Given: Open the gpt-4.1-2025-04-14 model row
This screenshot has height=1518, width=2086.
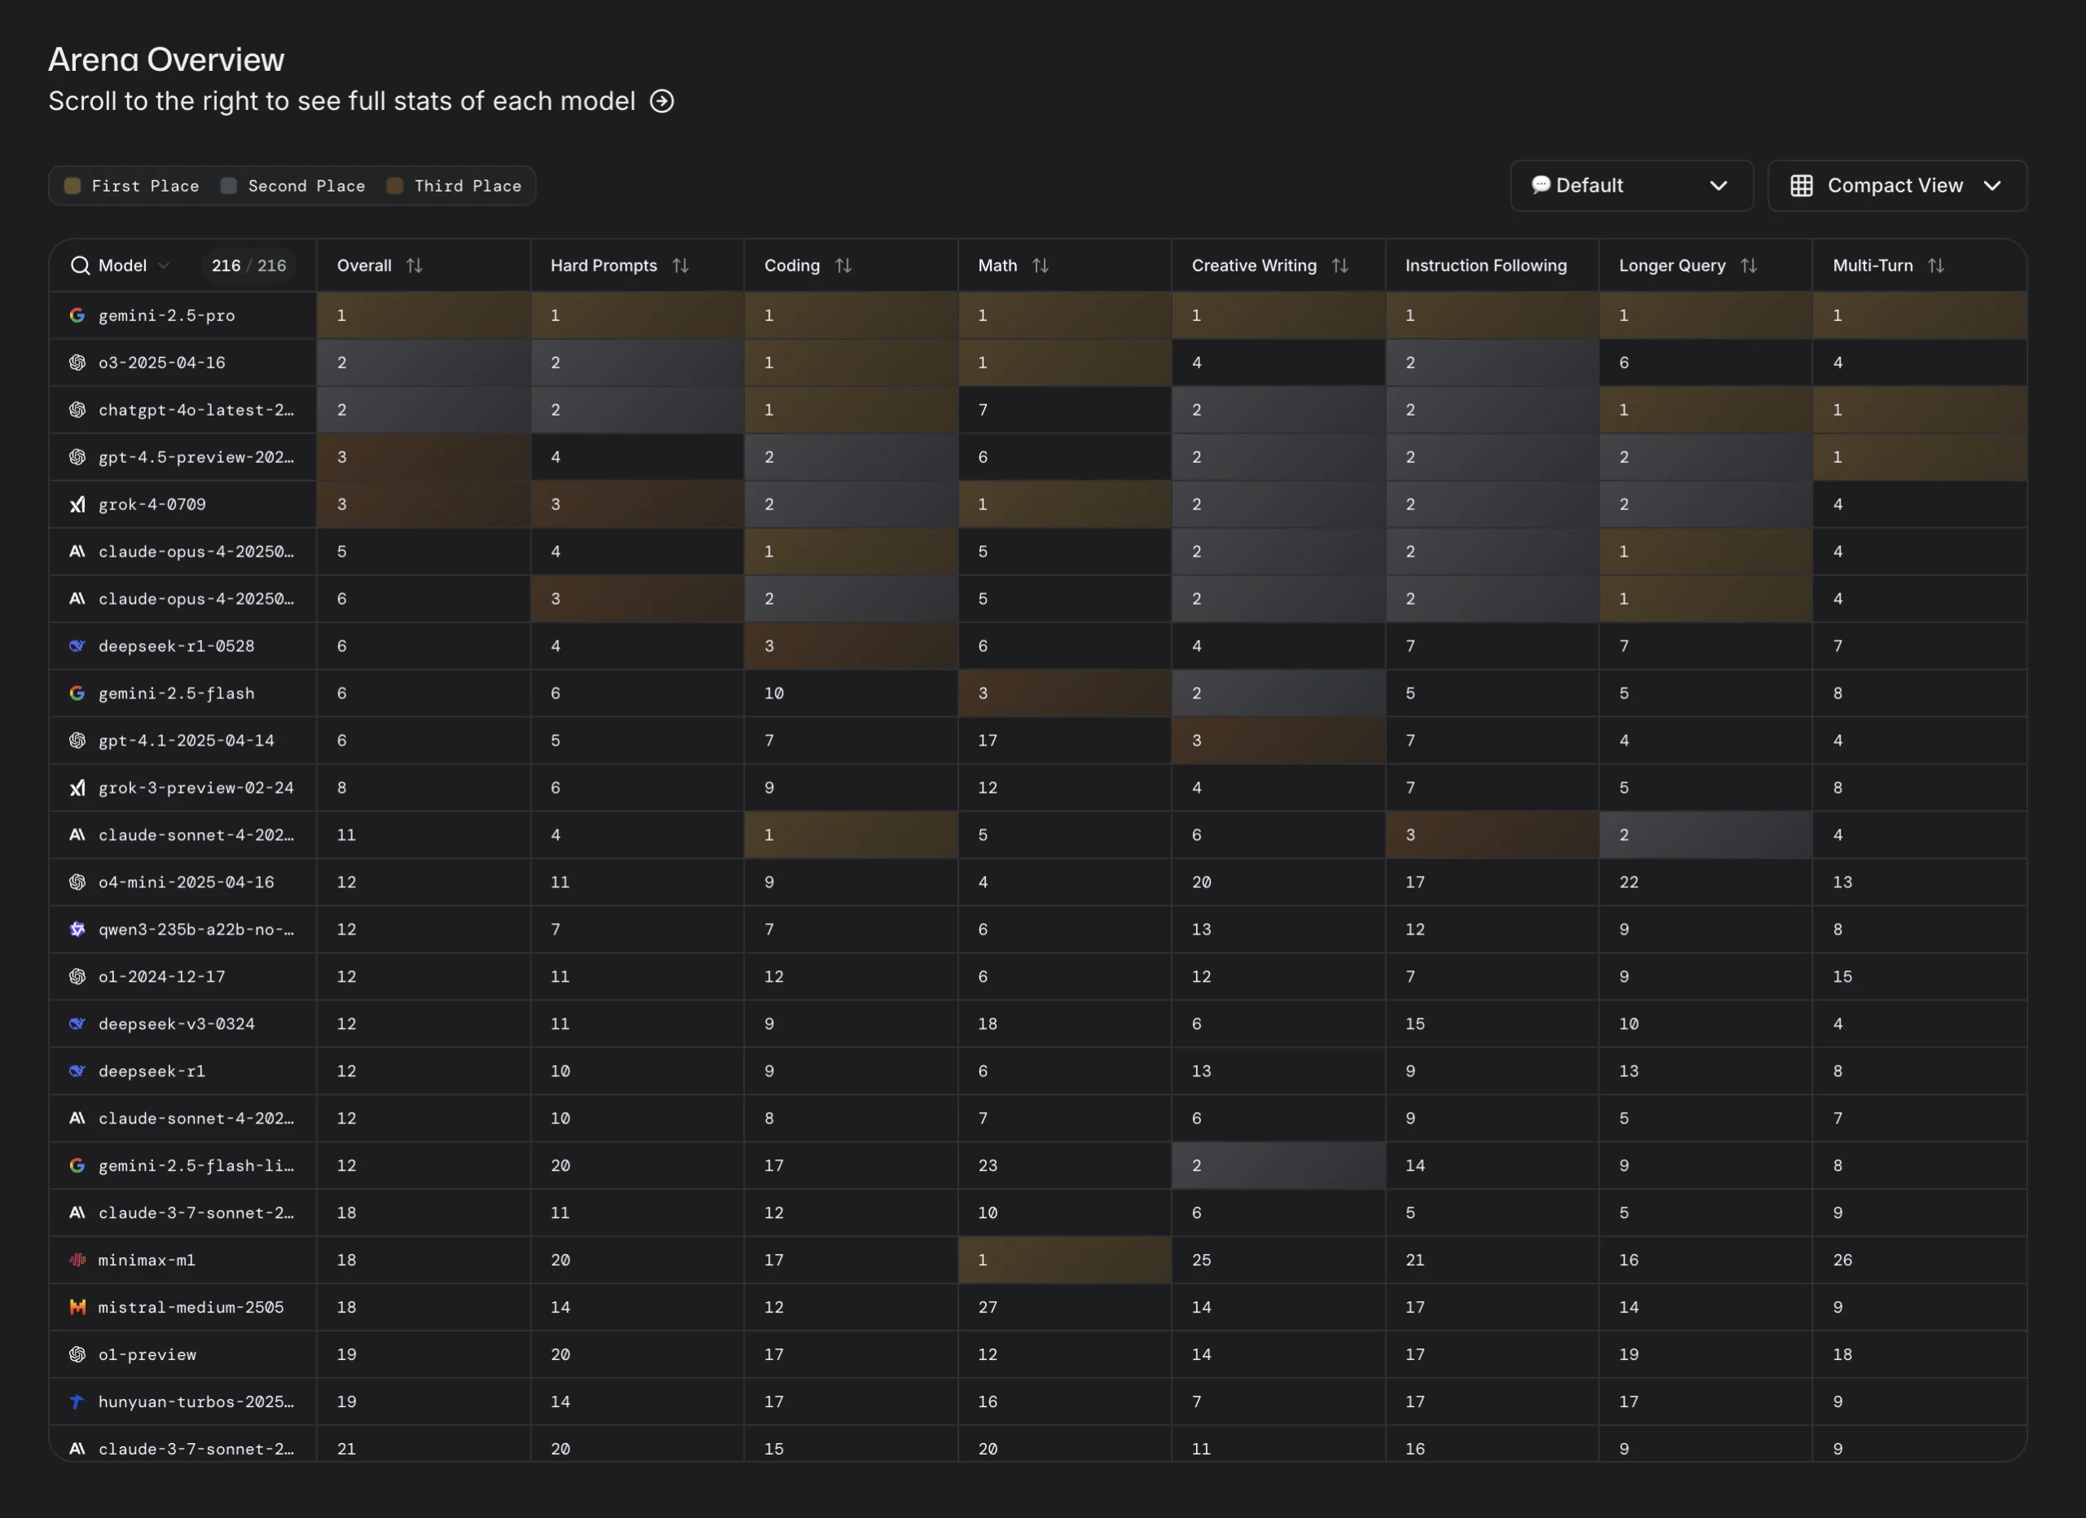Looking at the screenshot, I should [1037, 740].
